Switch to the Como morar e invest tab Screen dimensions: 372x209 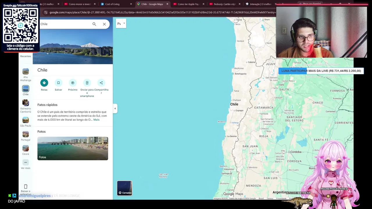(80, 4)
